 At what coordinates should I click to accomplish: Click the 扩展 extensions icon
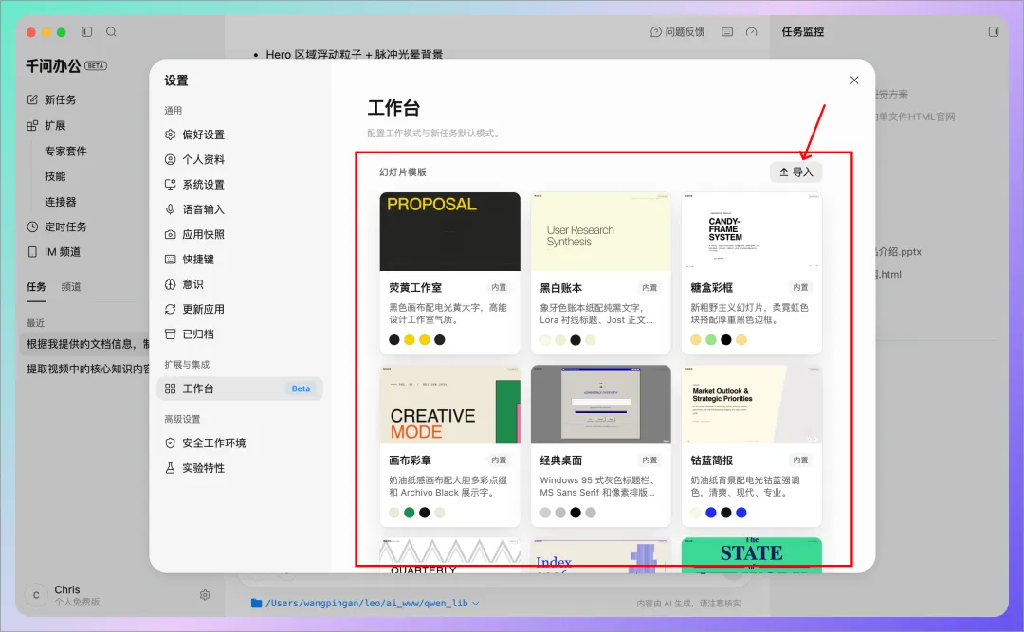click(x=32, y=125)
